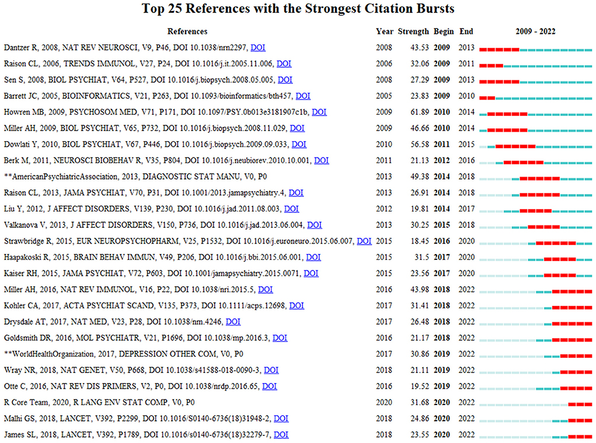Click the red burst bar for Dantzer R, 2008

[x=500, y=50]
